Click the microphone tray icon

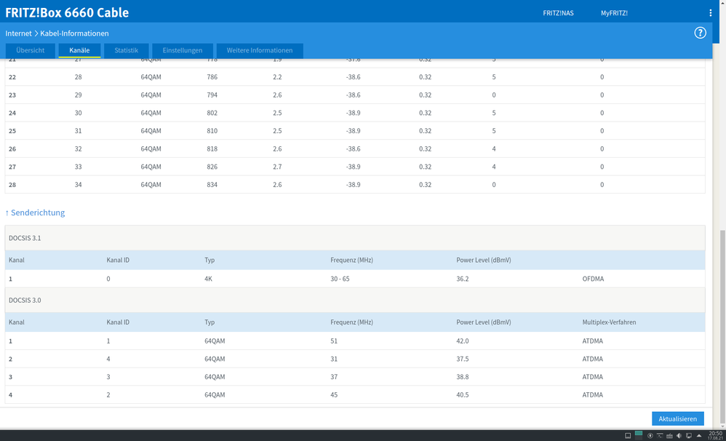(650, 436)
